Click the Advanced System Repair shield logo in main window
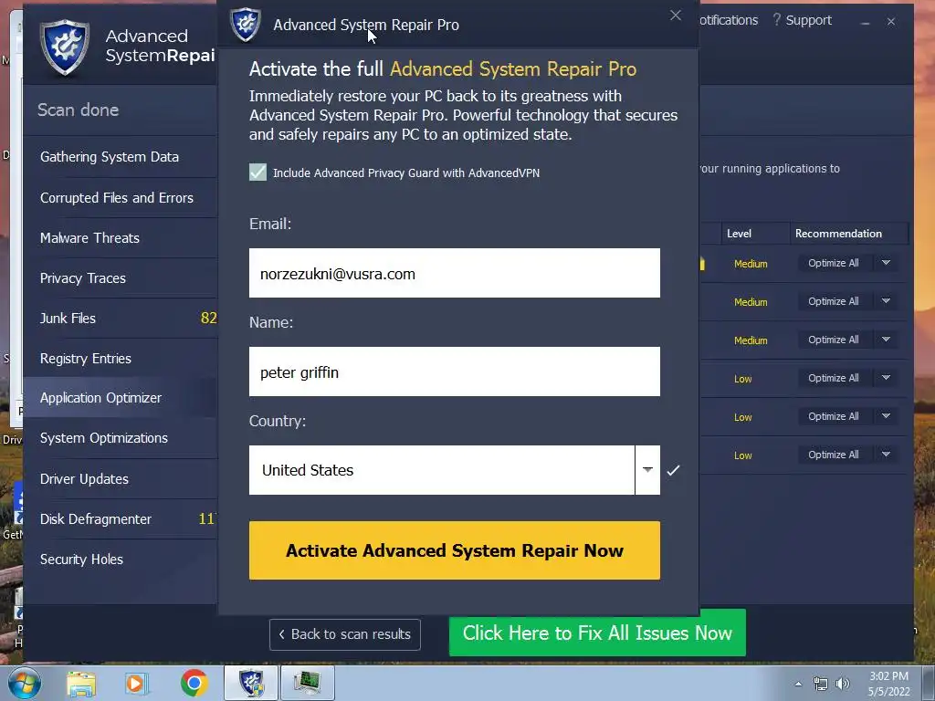This screenshot has width=935, height=701. tap(65, 47)
